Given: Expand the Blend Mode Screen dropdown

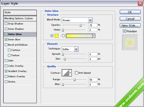Looking at the screenshot, I should 77,20.
